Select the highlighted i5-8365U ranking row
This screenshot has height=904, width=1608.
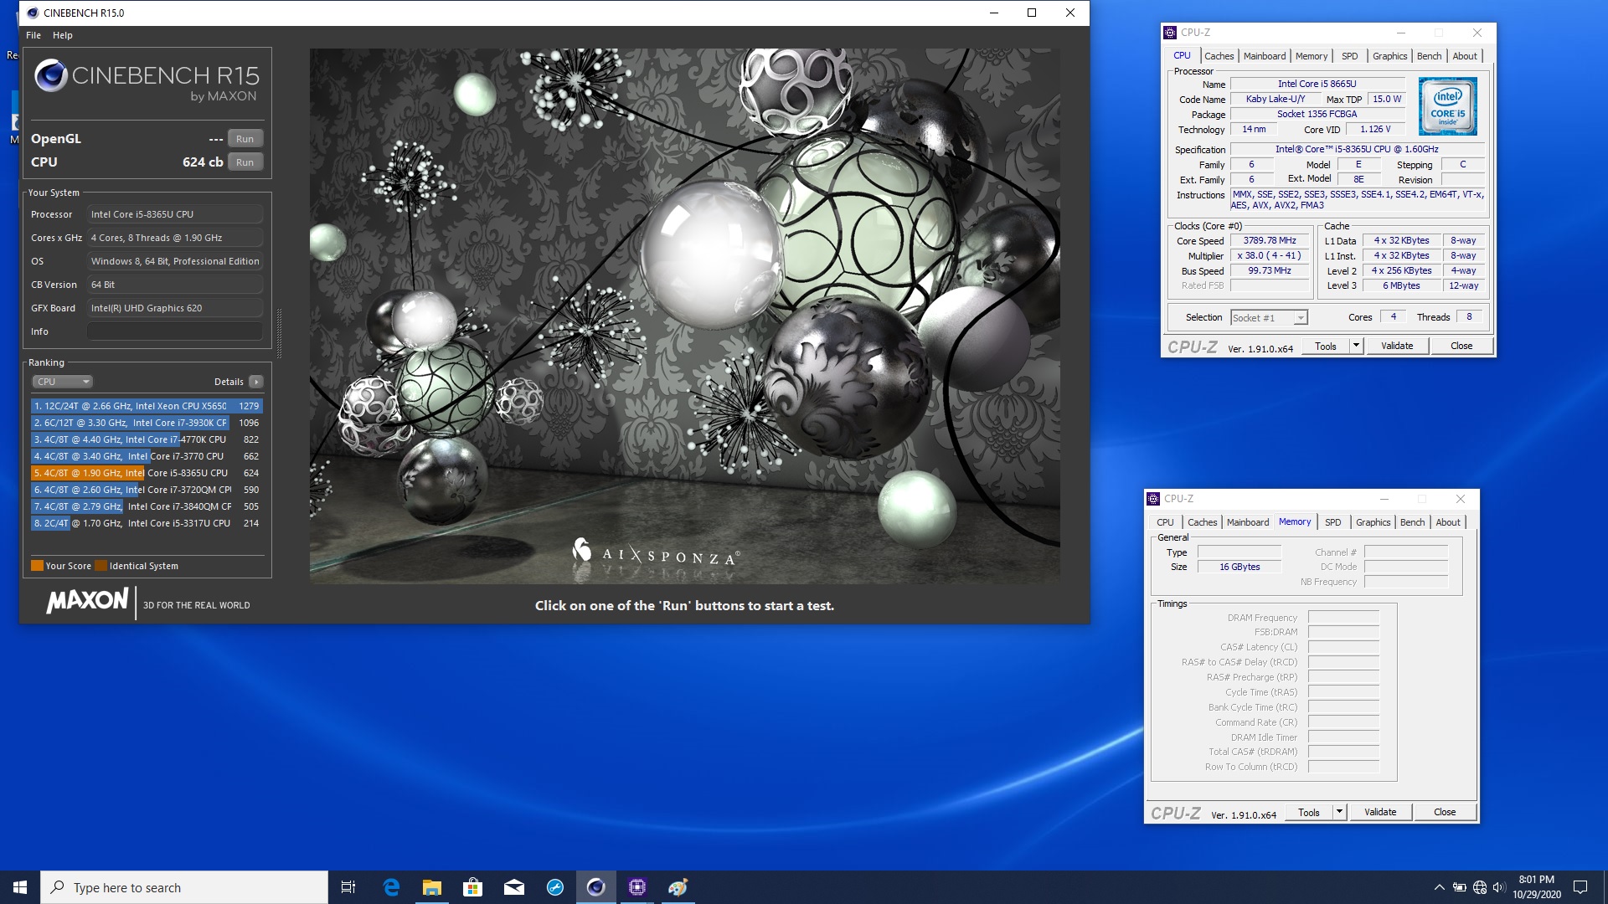coord(147,473)
